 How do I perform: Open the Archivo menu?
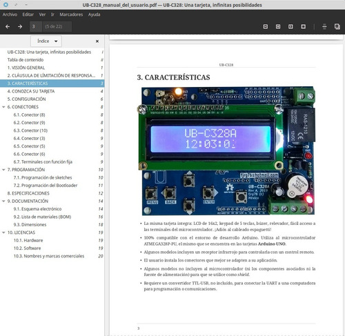pos(10,14)
